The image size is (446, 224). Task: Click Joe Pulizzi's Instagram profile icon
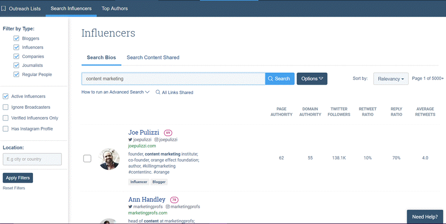(x=156, y=140)
